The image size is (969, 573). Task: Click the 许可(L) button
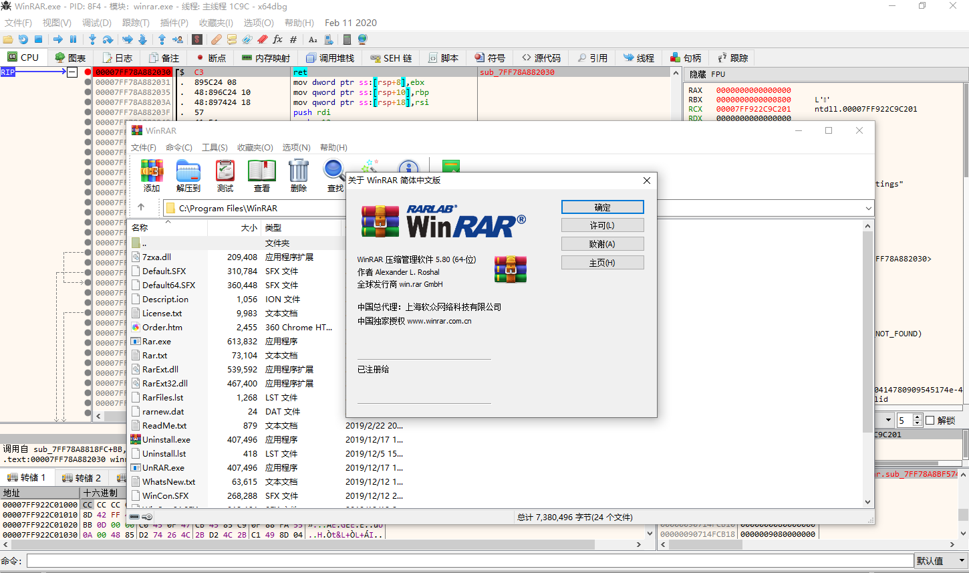[603, 225]
